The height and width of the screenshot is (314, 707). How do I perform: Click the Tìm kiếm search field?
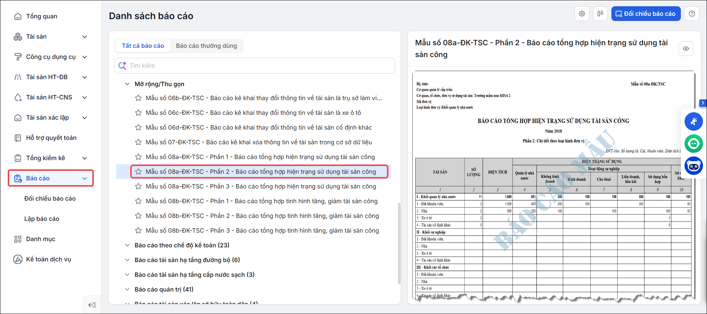[x=255, y=66]
